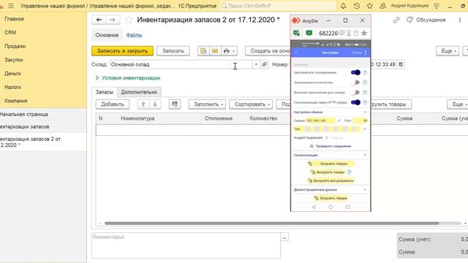The width and height of the screenshot is (468, 263).
Task: Click Добавить button
Action: pyautogui.click(x=113, y=104)
